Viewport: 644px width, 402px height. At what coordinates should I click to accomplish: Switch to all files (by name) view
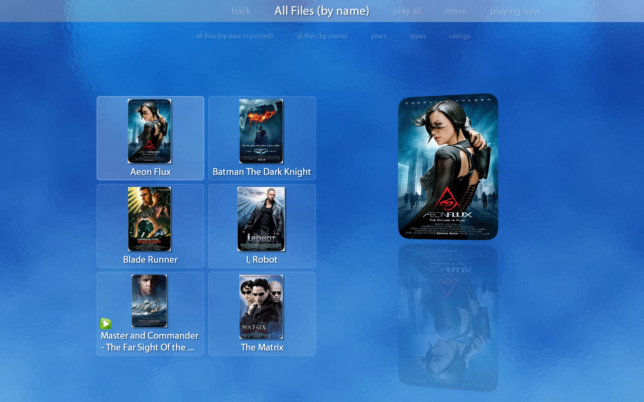pos(322,36)
